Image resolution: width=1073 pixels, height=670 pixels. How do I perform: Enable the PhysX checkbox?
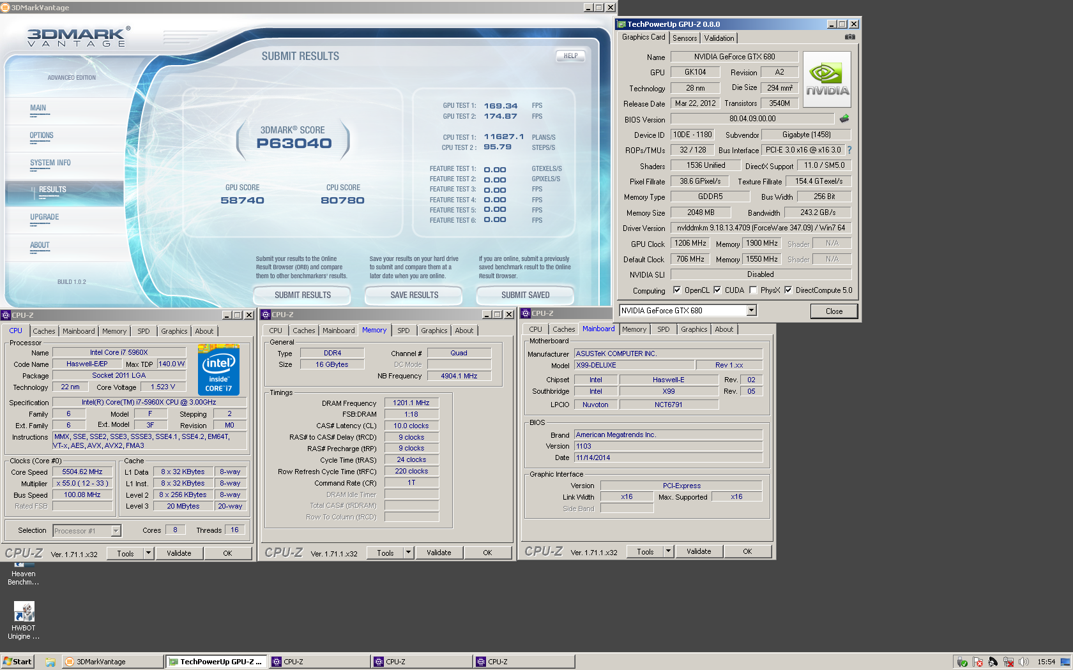click(753, 290)
